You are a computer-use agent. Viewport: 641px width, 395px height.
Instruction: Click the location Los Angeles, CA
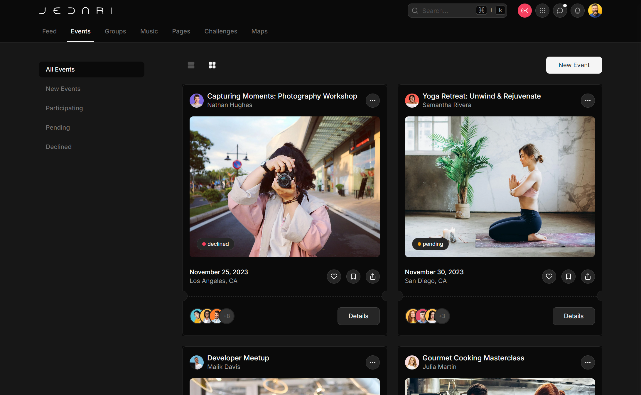pos(213,281)
